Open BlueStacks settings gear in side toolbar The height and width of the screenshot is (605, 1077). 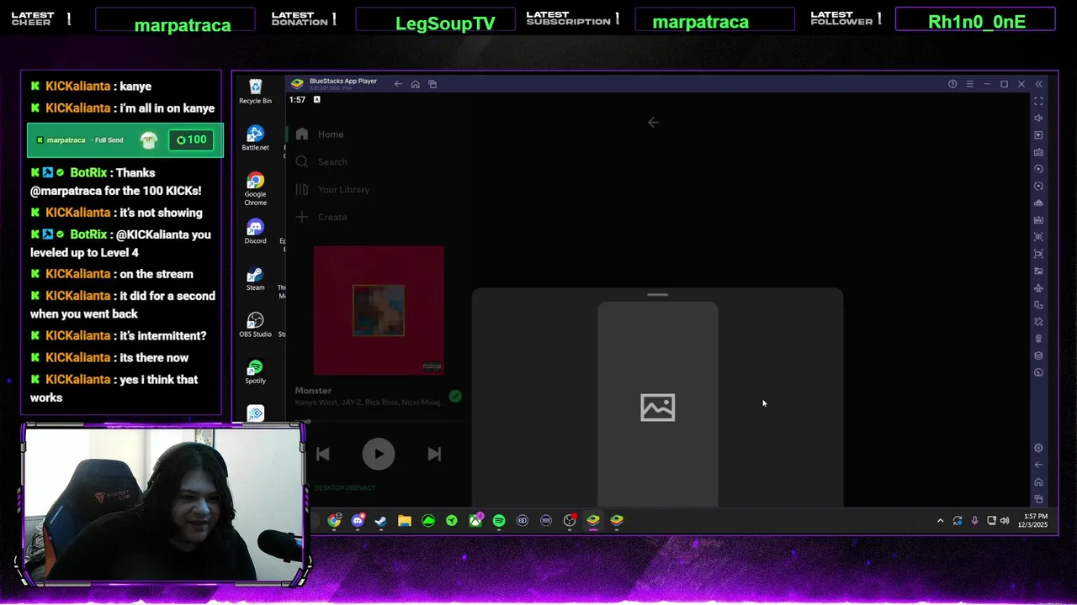[x=1038, y=448]
